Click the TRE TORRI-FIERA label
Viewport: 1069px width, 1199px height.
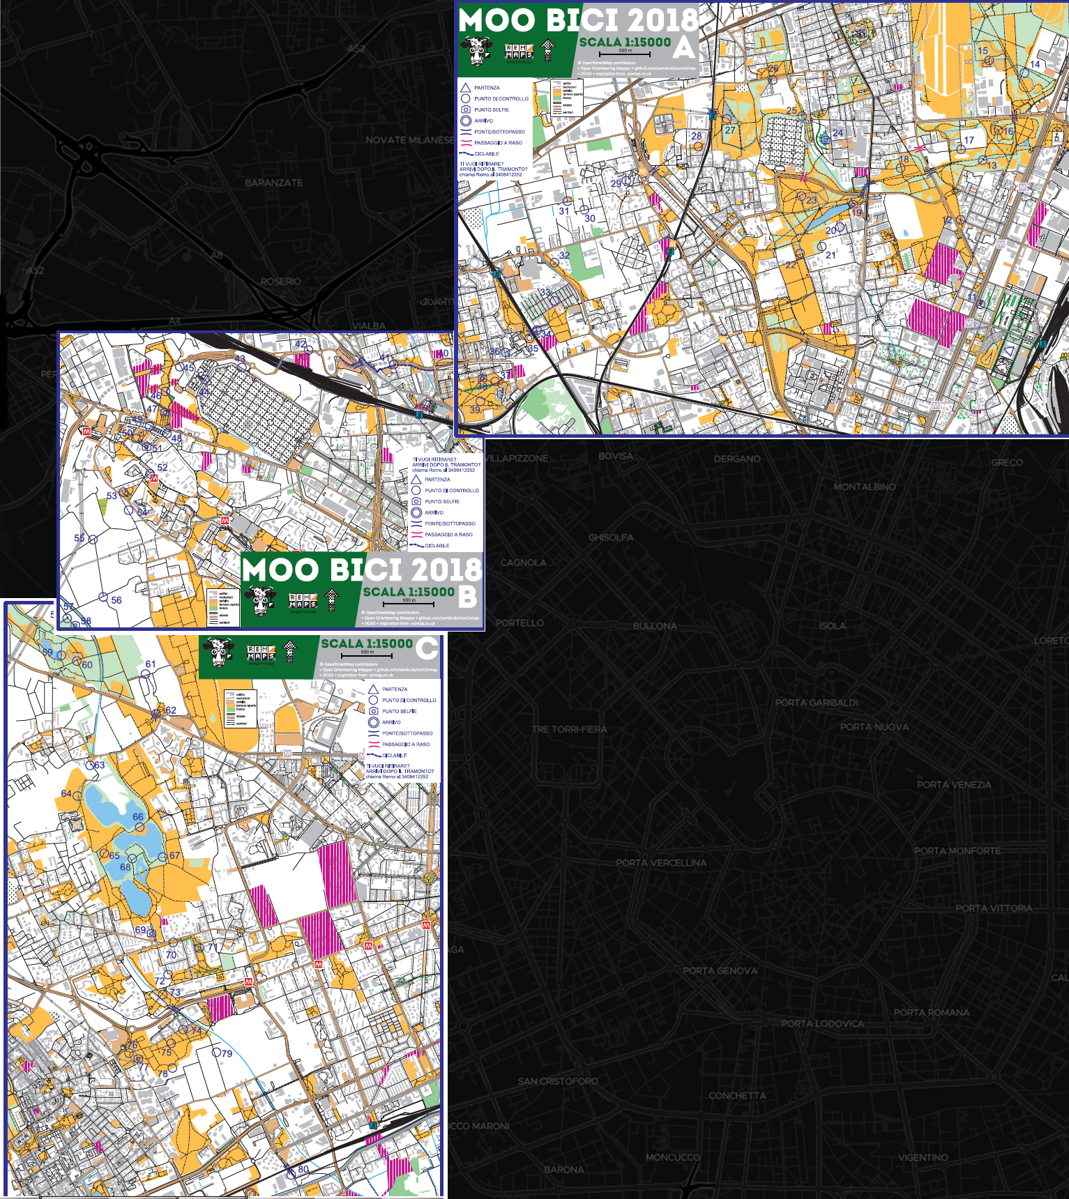pos(570,729)
